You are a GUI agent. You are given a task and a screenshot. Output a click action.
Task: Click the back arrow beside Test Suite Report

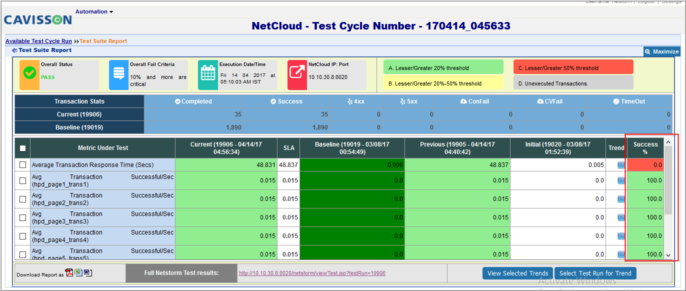point(14,50)
